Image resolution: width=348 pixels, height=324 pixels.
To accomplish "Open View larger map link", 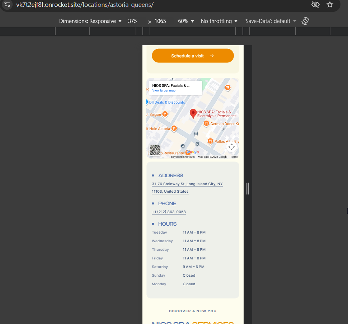I will 164,90.
